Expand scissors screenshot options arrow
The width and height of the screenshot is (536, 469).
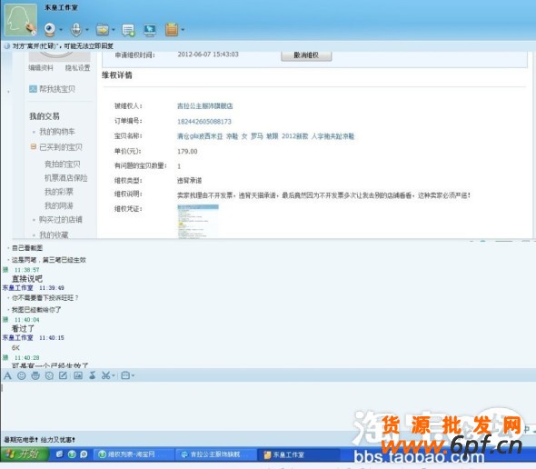[114, 375]
